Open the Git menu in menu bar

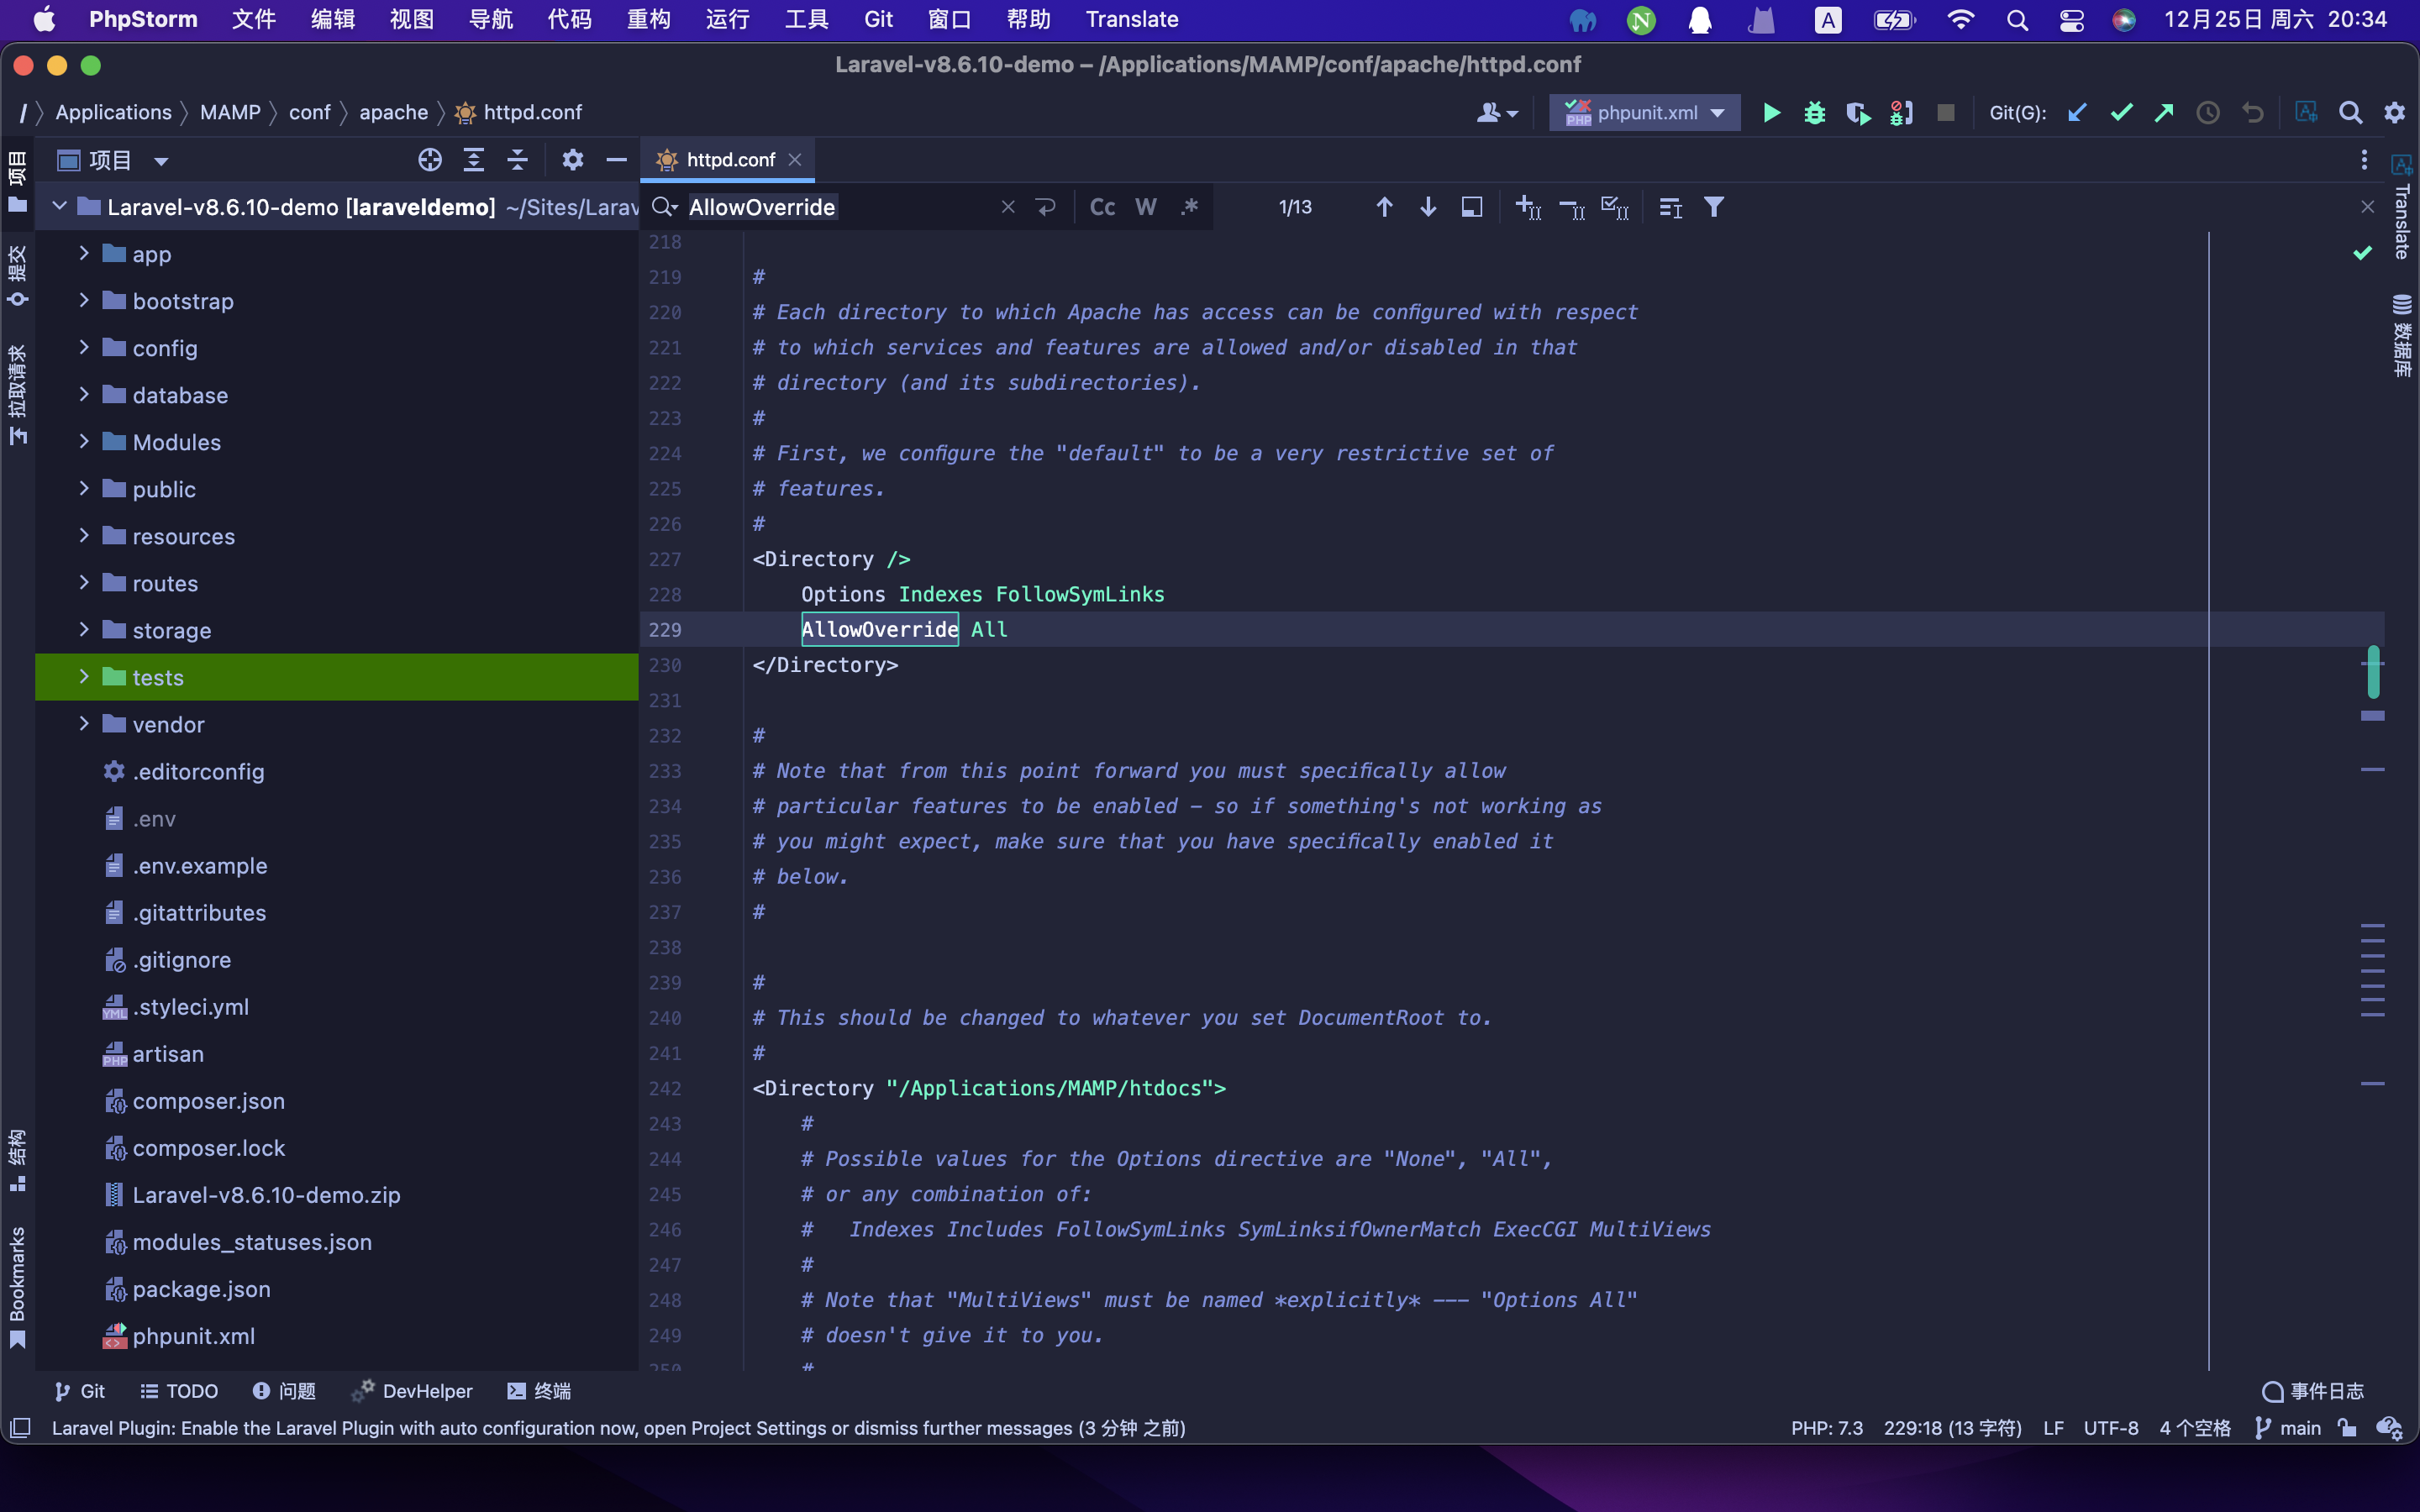[x=878, y=19]
